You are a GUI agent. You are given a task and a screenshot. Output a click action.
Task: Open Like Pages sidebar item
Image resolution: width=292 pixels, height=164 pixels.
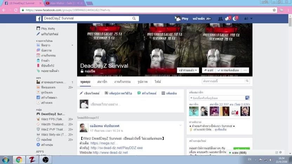[45, 93]
